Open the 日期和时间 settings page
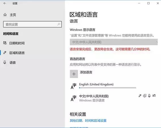Viewport: 161px width, 128px height. (x=17, y=43)
